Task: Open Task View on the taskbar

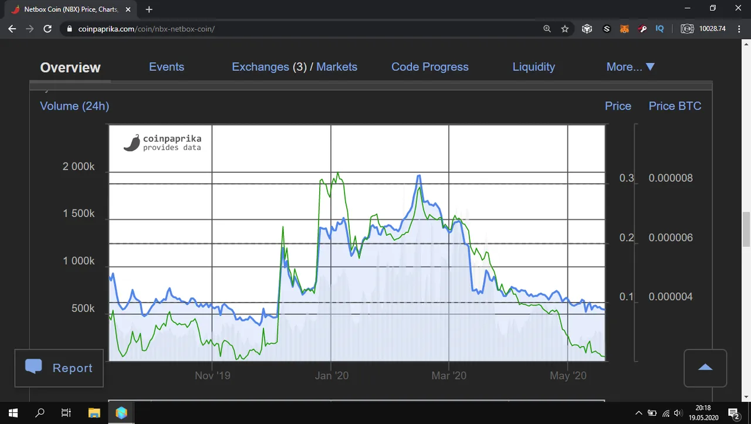Action: coord(66,413)
